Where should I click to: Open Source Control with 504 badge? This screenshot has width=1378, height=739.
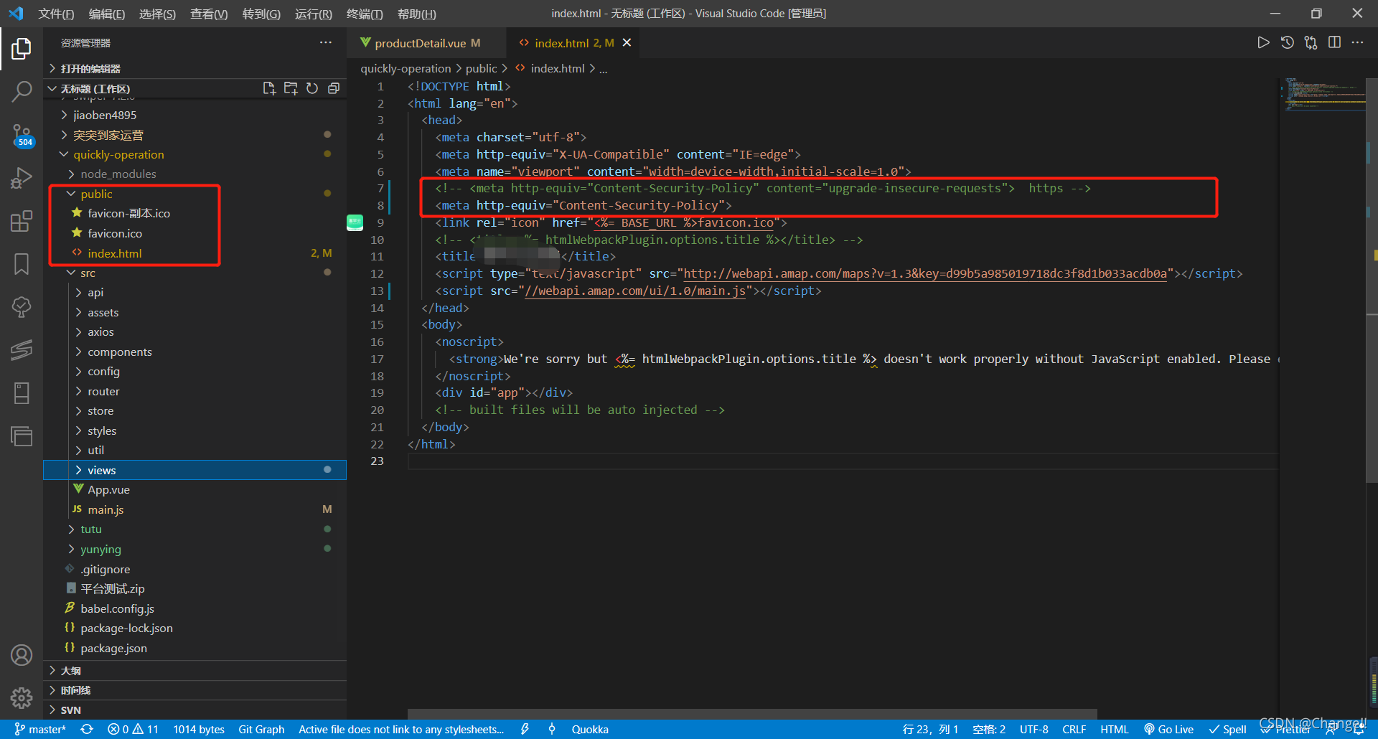(x=22, y=134)
